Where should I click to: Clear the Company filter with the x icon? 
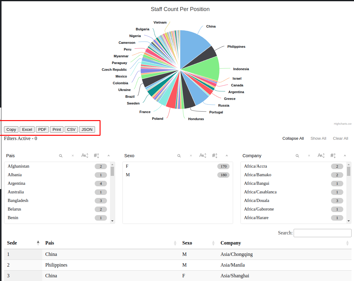coord(309,156)
